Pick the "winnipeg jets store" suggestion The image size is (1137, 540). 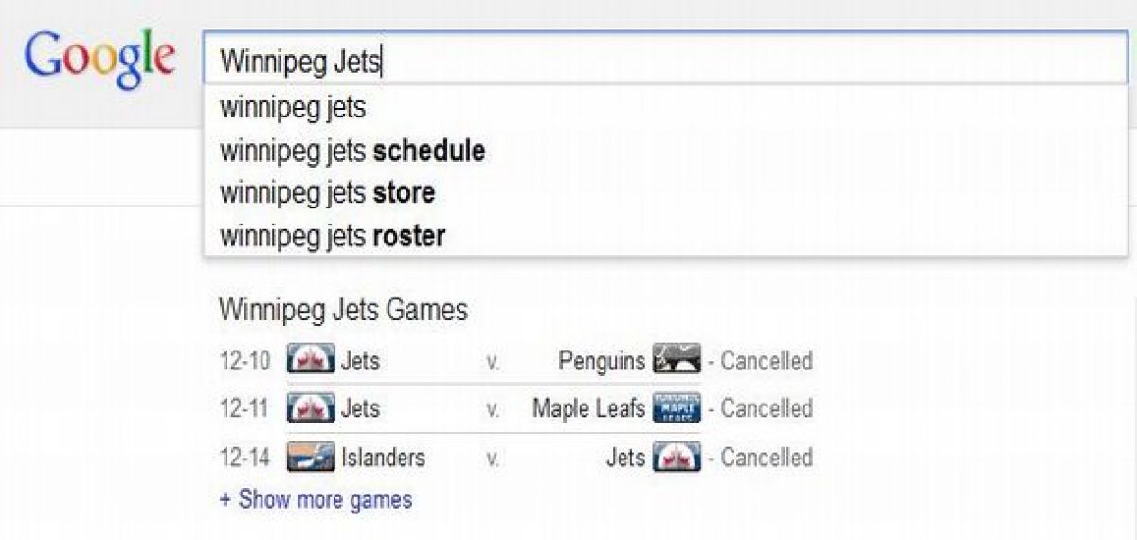pyautogui.click(x=327, y=192)
